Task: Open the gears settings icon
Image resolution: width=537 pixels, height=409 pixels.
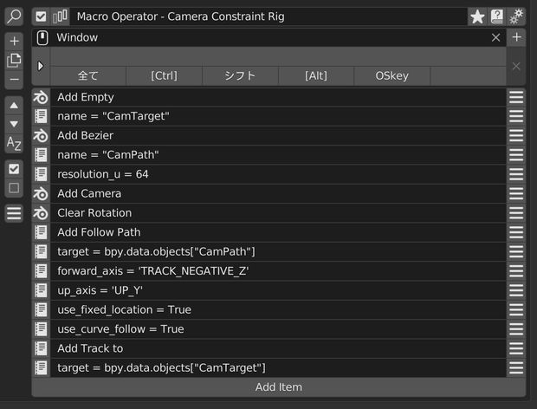Action: pos(516,16)
